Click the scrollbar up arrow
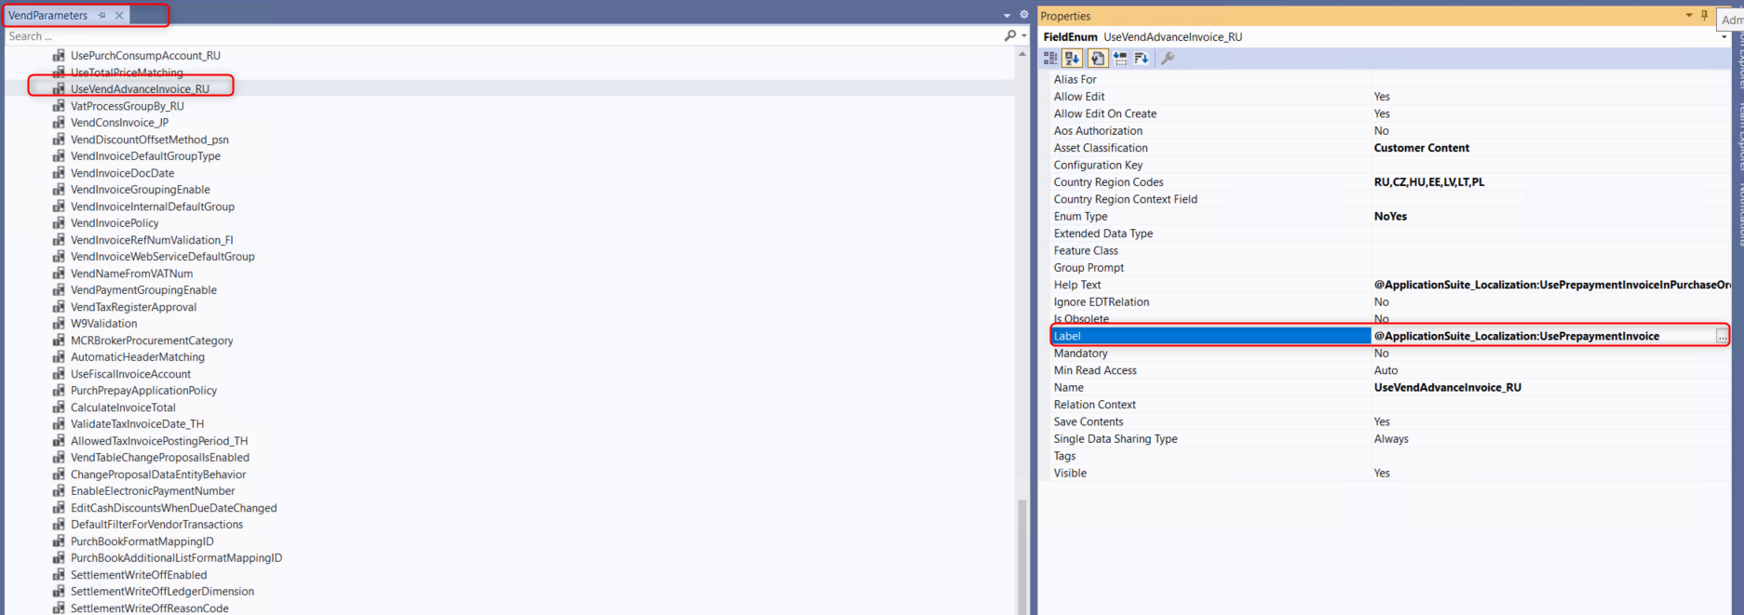 tap(1022, 54)
